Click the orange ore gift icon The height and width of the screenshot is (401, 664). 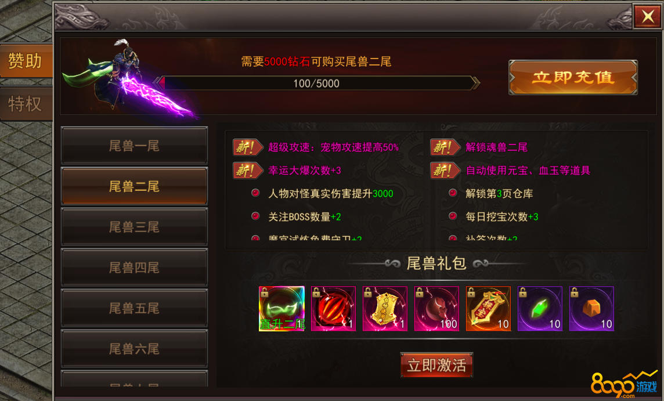coord(591,308)
